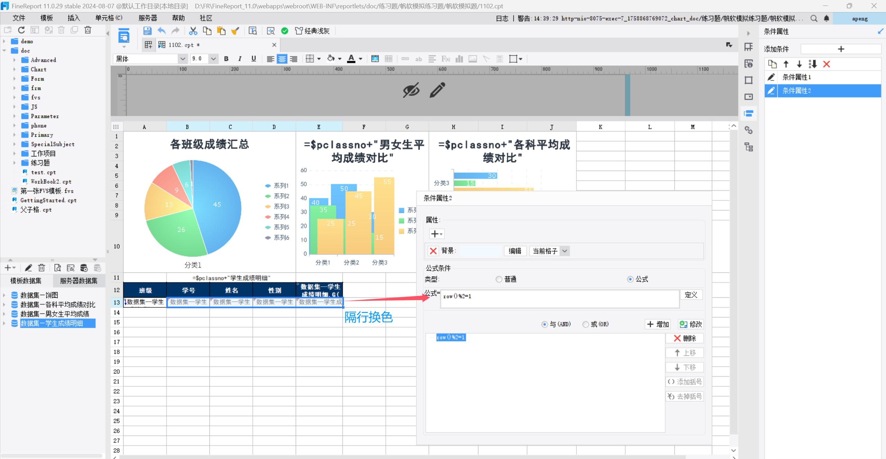Click the red delete condition X icon
The image size is (886, 459).
tap(826, 64)
